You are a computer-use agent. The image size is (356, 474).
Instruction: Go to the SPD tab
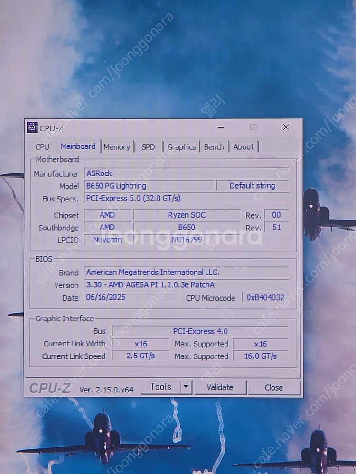[x=148, y=147]
